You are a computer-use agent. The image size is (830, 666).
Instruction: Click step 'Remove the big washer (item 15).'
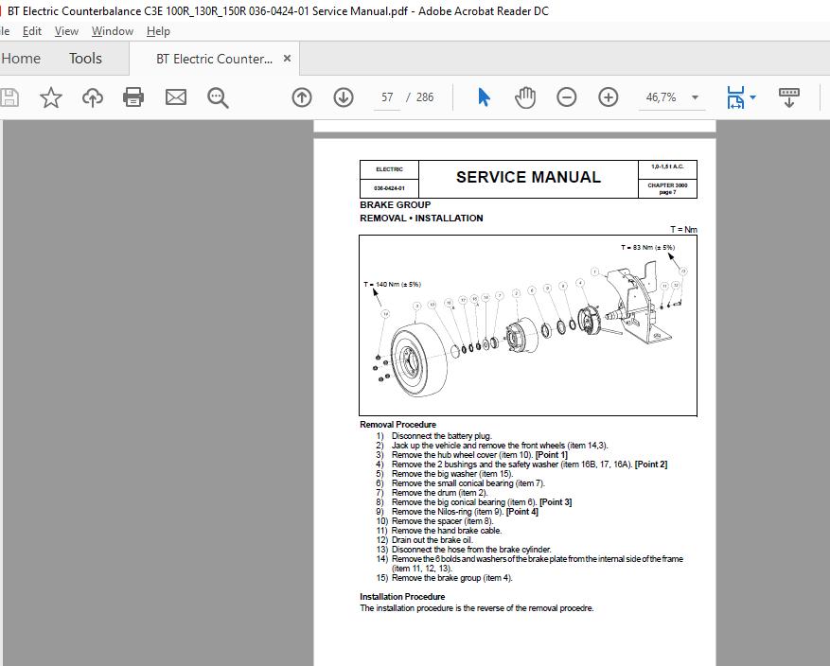[x=452, y=473]
